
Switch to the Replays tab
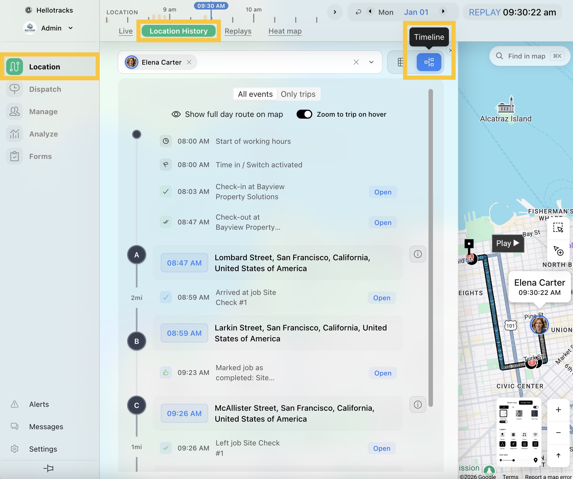[238, 31]
